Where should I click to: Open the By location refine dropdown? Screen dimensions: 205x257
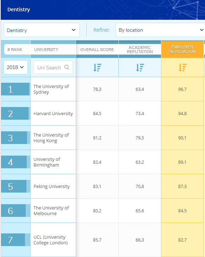160,30
